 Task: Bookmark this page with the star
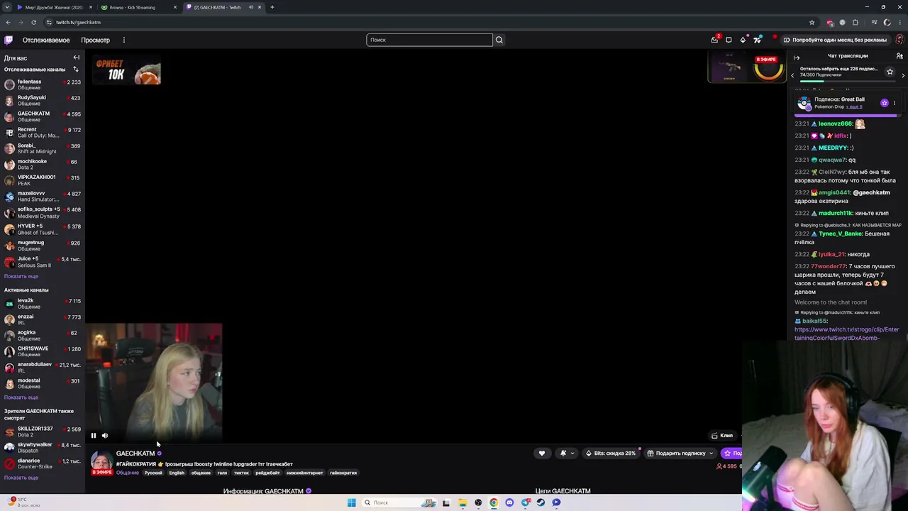812,22
